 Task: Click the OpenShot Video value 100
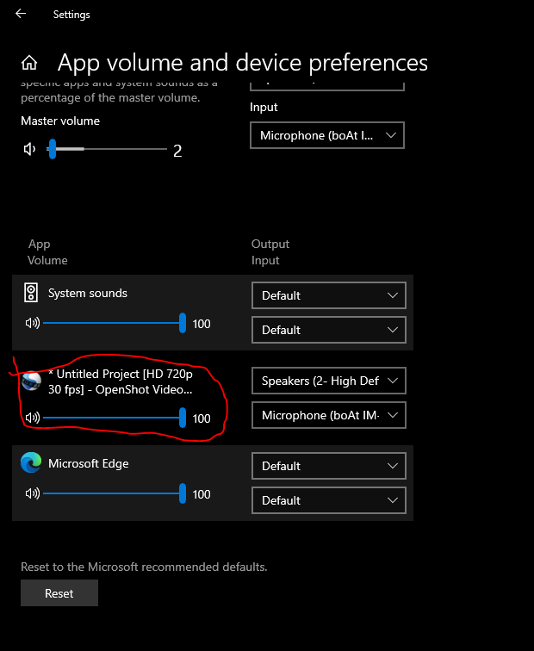click(x=202, y=418)
